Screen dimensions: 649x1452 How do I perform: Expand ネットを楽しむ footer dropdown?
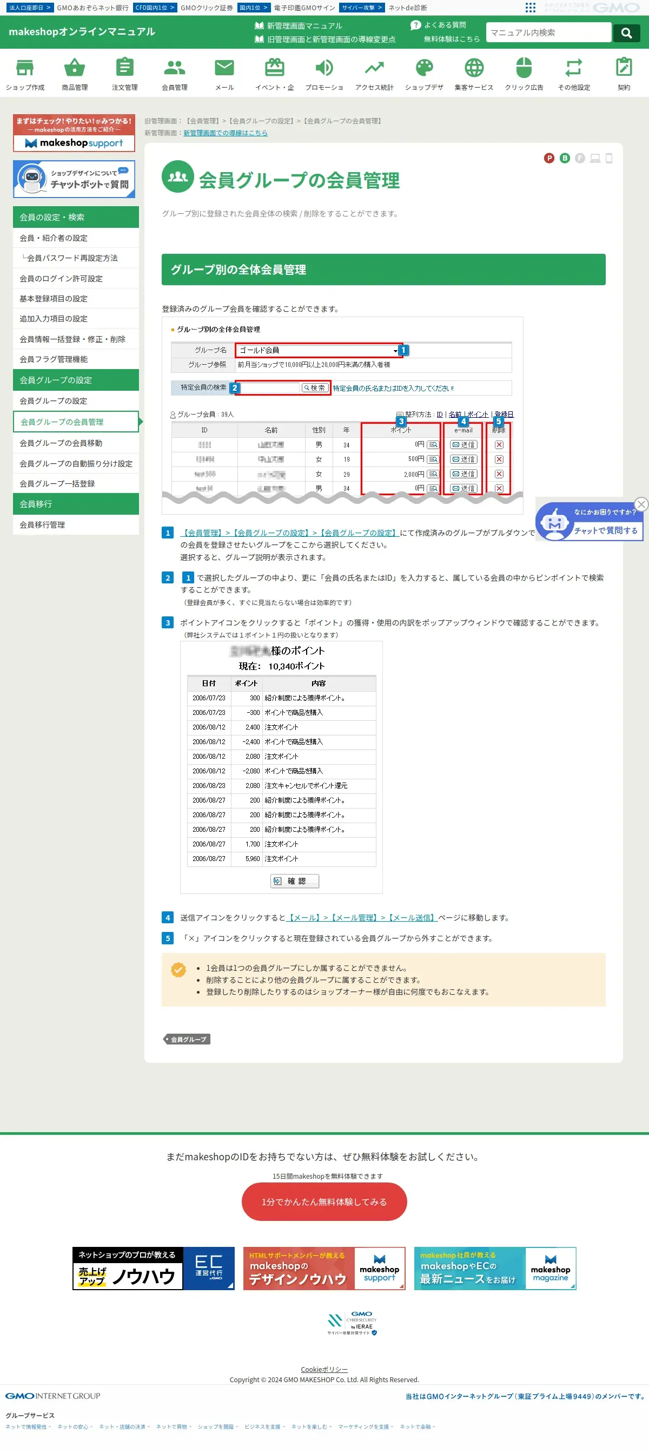(312, 1427)
